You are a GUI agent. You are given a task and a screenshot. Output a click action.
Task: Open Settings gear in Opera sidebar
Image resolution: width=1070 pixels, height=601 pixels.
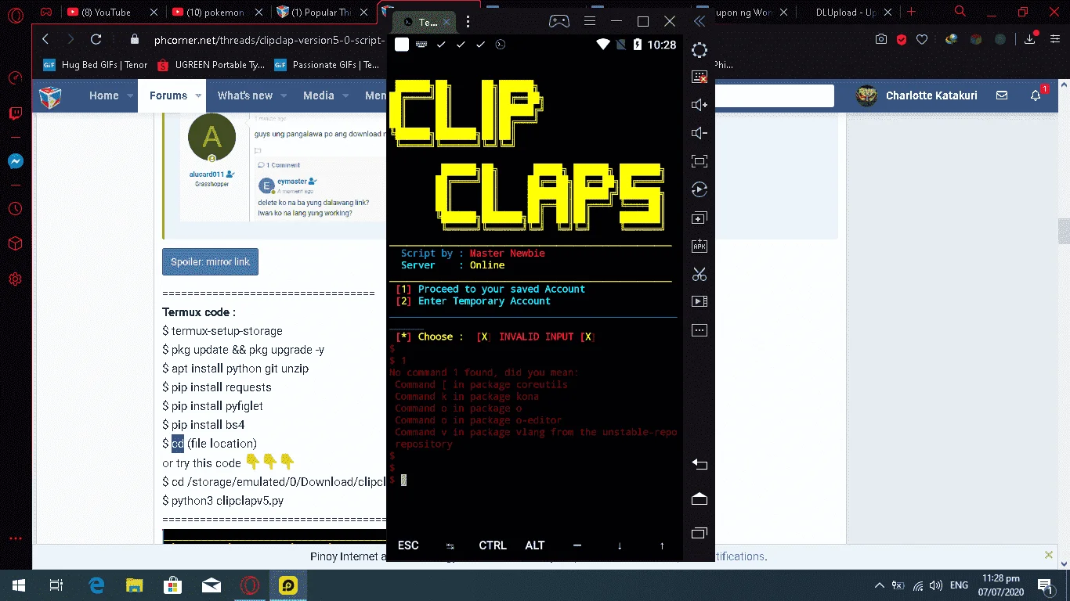tap(15, 278)
